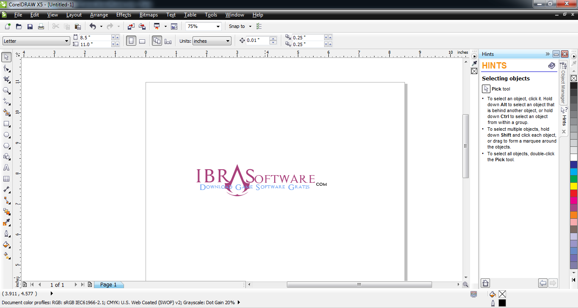The width and height of the screenshot is (578, 308).
Task: Open the Object Manager docker tab
Action: coord(563,83)
